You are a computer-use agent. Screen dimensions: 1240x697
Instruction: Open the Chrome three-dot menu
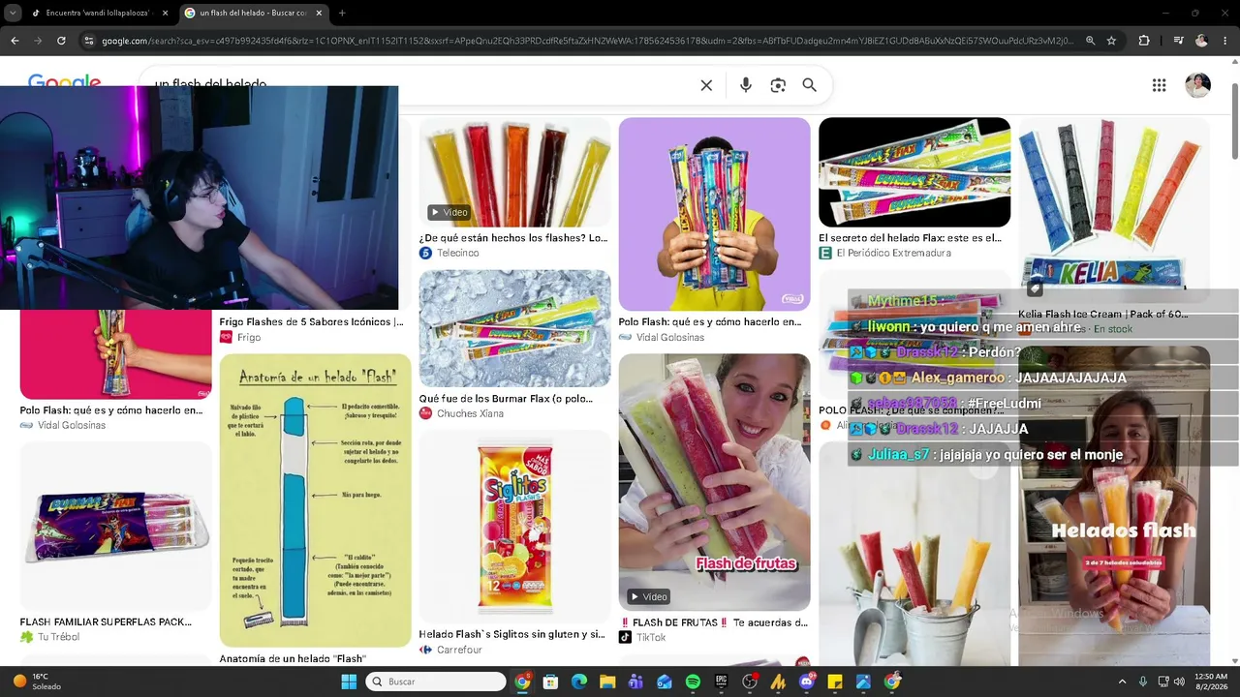[1224, 41]
